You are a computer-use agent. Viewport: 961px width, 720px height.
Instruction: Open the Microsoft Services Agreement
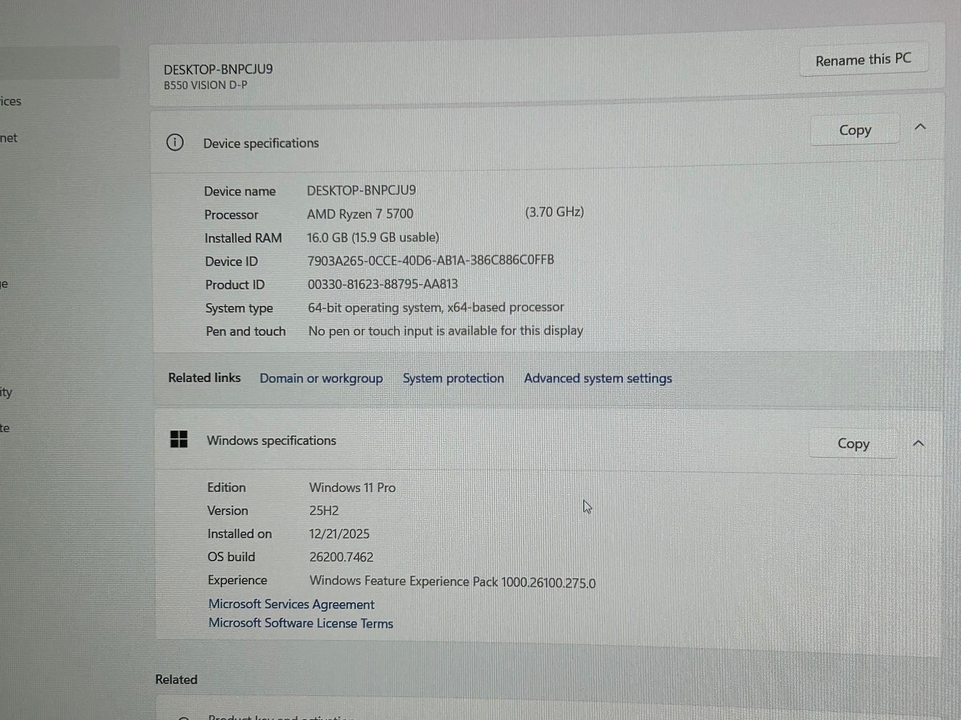[291, 604]
